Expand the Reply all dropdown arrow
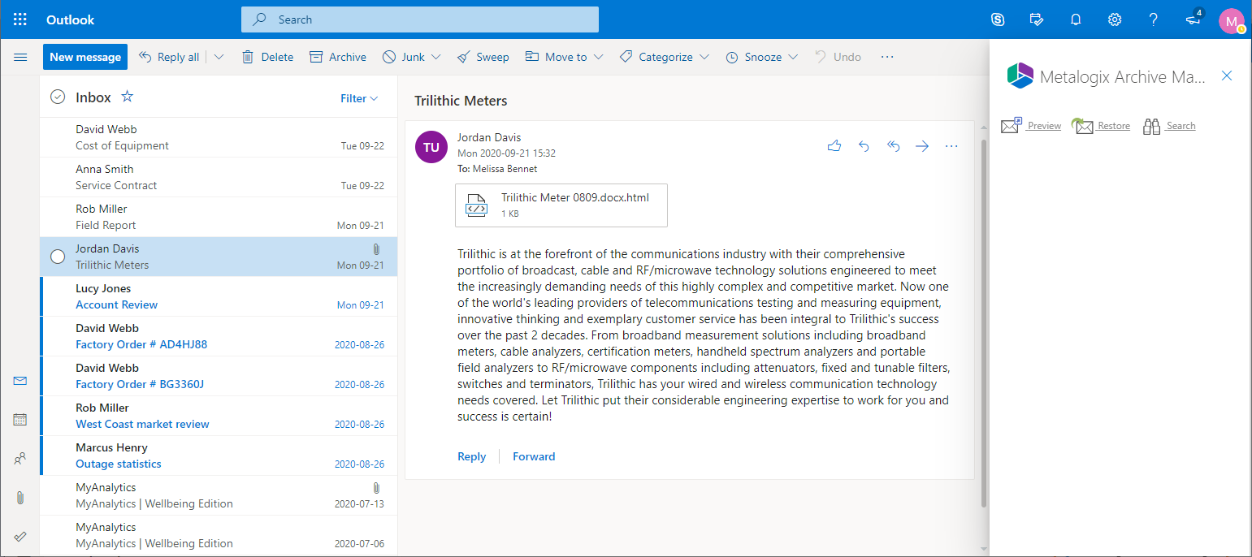 pos(219,57)
